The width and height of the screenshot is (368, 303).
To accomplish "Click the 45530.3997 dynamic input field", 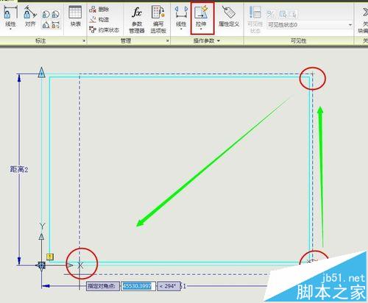I will [138, 286].
